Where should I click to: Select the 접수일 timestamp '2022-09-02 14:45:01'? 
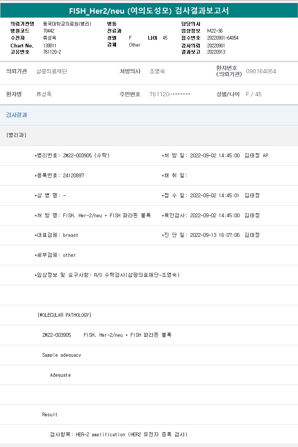pos(215,195)
